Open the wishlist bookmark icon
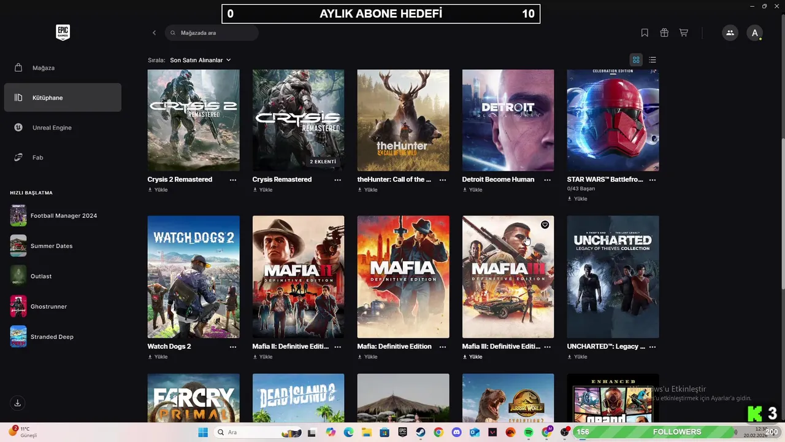 pyautogui.click(x=645, y=33)
